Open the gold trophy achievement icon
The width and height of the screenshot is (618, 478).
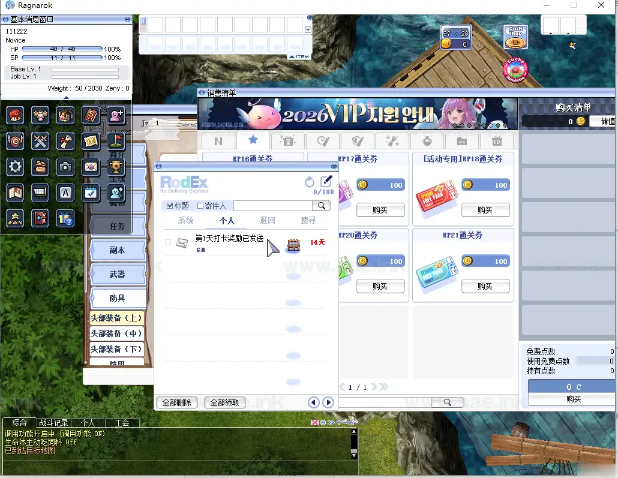click(x=116, y=167)
